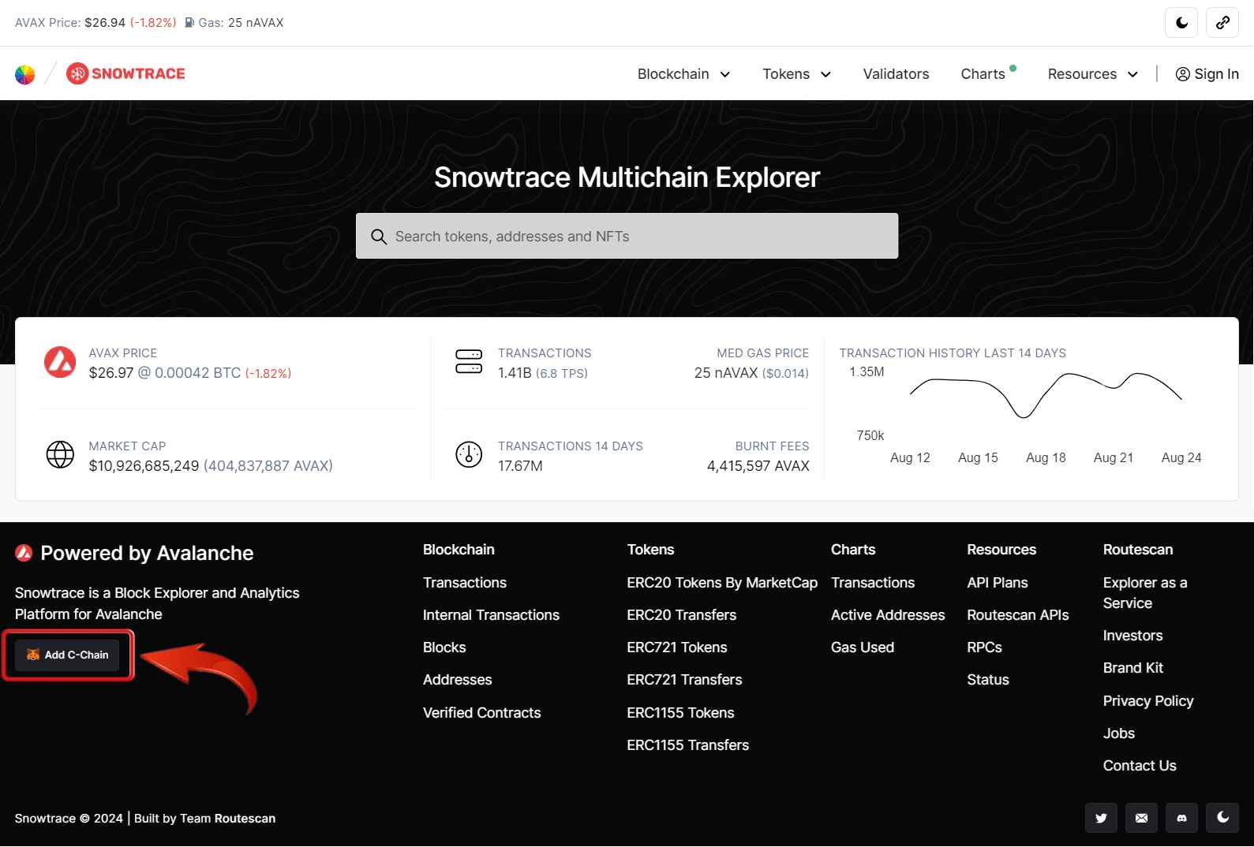Open the Charts nav item

tap(983, 74)
